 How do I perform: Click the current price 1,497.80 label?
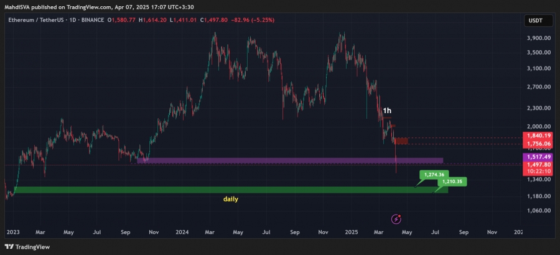coord(539,165)
